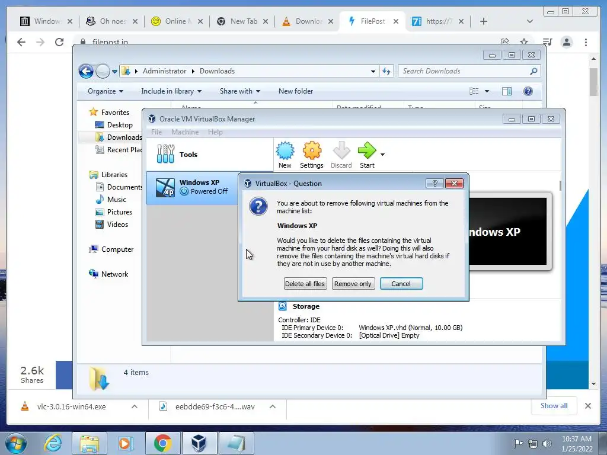Screen dimensions: 607x455
Task: Open the view options dropdown arrow
Action: [x=487, y=91]
